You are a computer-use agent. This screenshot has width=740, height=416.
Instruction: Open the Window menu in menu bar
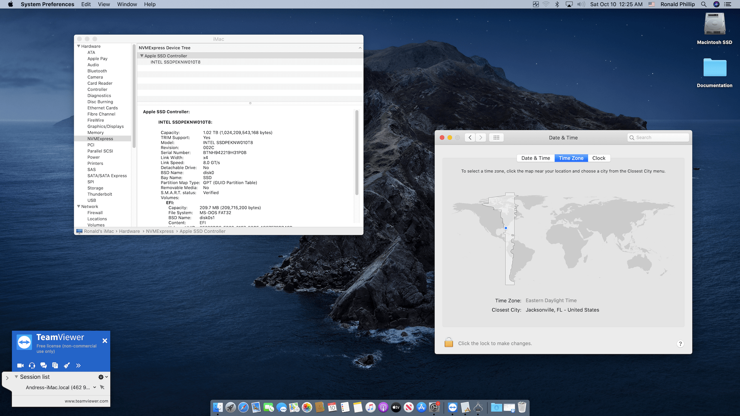[127, 4]
